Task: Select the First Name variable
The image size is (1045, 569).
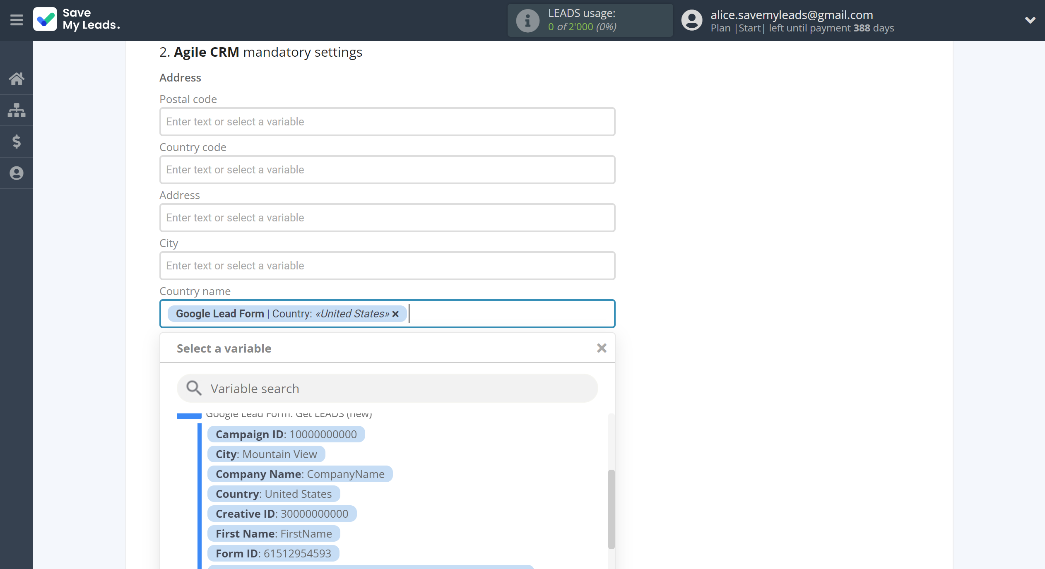Action: point(274,533)
